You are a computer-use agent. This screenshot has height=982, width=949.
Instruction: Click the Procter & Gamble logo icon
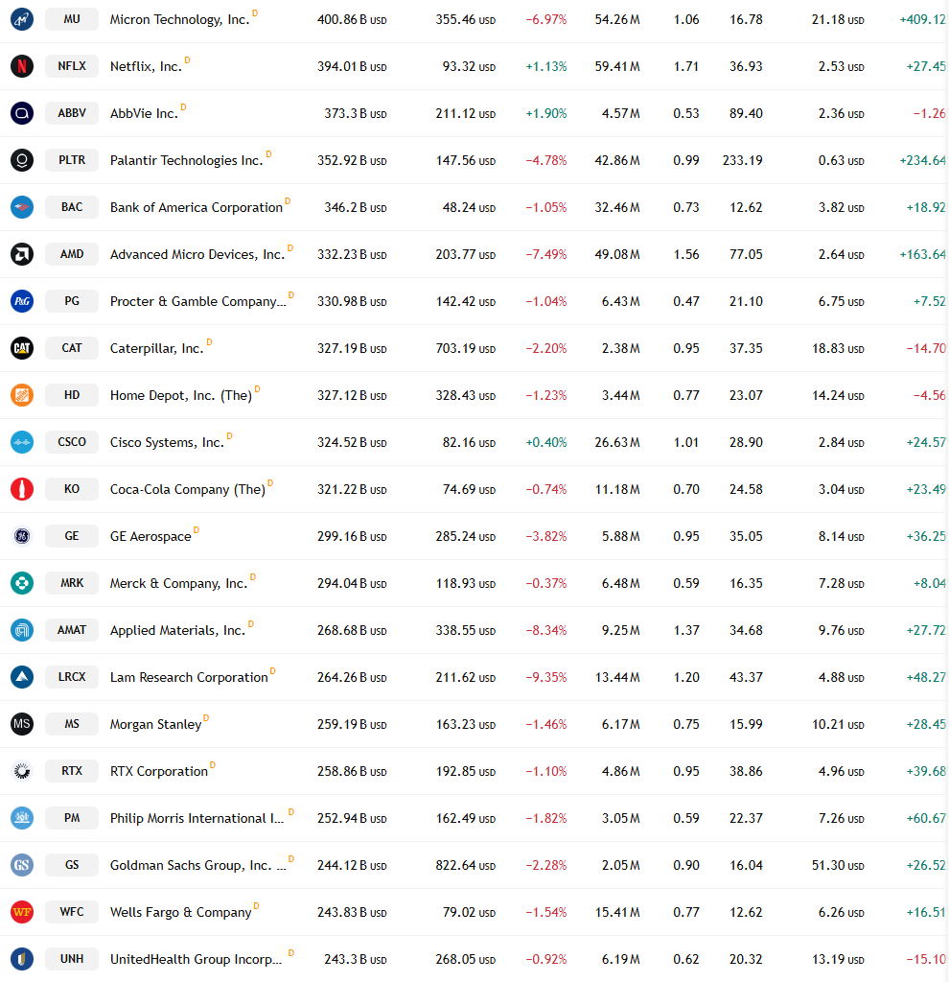coord(22,301)
